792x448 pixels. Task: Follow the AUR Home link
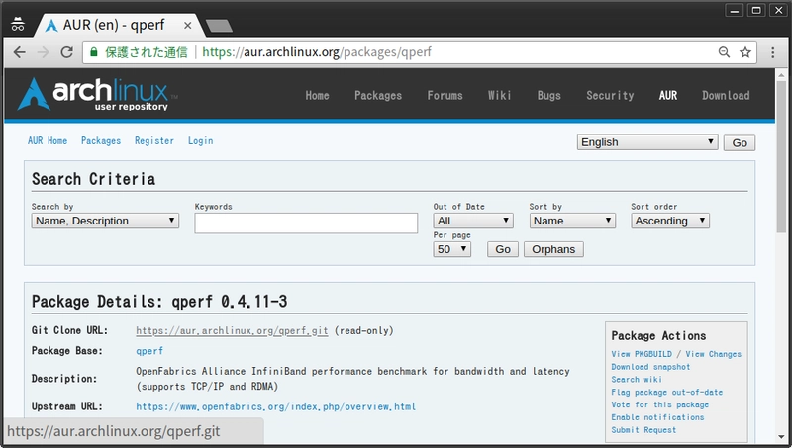[x=48, y=141]
